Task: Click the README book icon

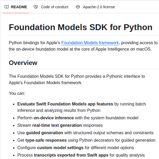Action: coord(7,7)
